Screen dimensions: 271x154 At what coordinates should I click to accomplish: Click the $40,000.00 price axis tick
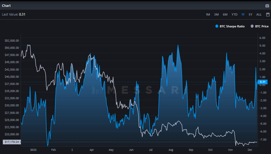point(12,77)
